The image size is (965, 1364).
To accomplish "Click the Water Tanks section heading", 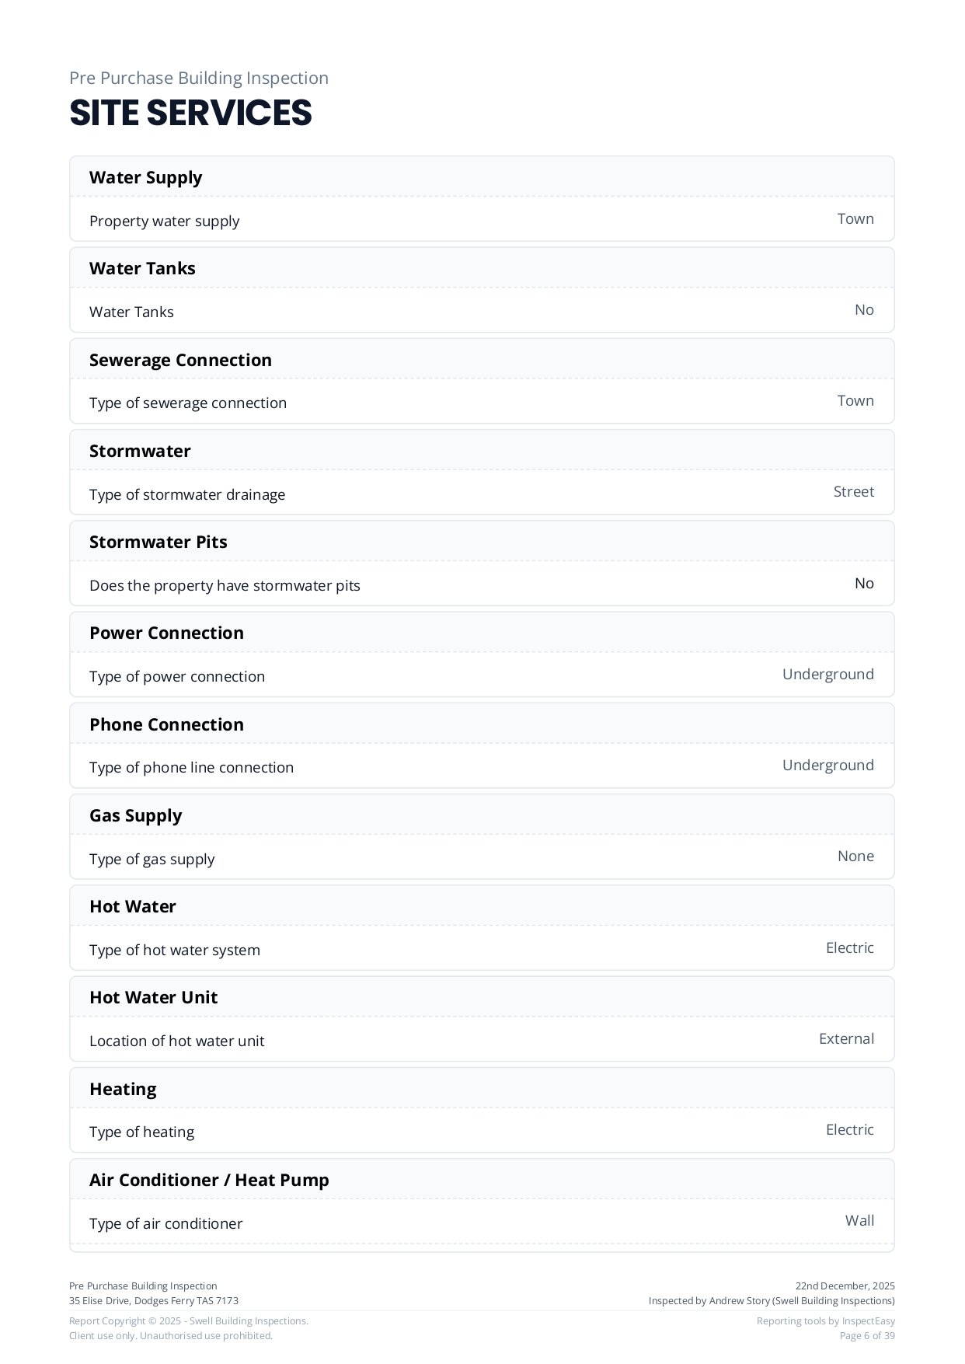I will click(x=142, y=268).
